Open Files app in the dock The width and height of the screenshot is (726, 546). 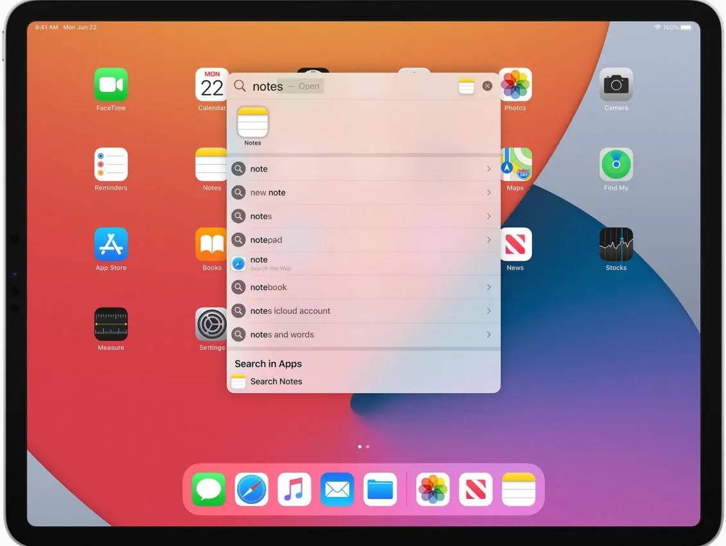tap(380, 489)
